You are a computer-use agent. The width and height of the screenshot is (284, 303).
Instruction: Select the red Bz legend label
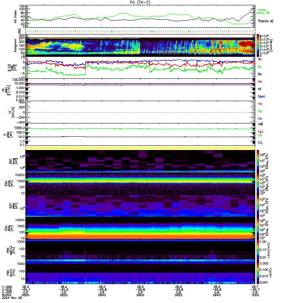click(260, 59)
